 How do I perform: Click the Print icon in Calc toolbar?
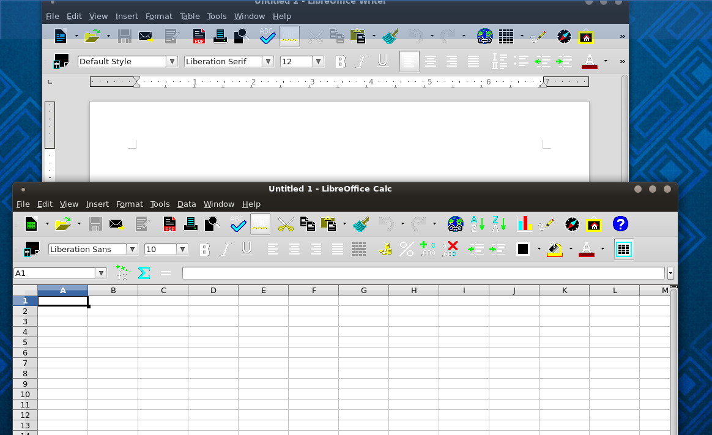191,224
